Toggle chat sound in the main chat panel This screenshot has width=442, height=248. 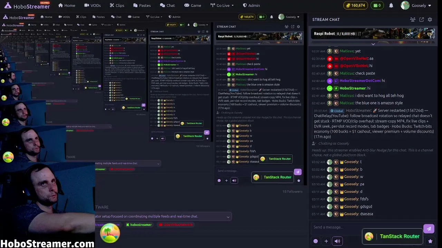[337, 241]
